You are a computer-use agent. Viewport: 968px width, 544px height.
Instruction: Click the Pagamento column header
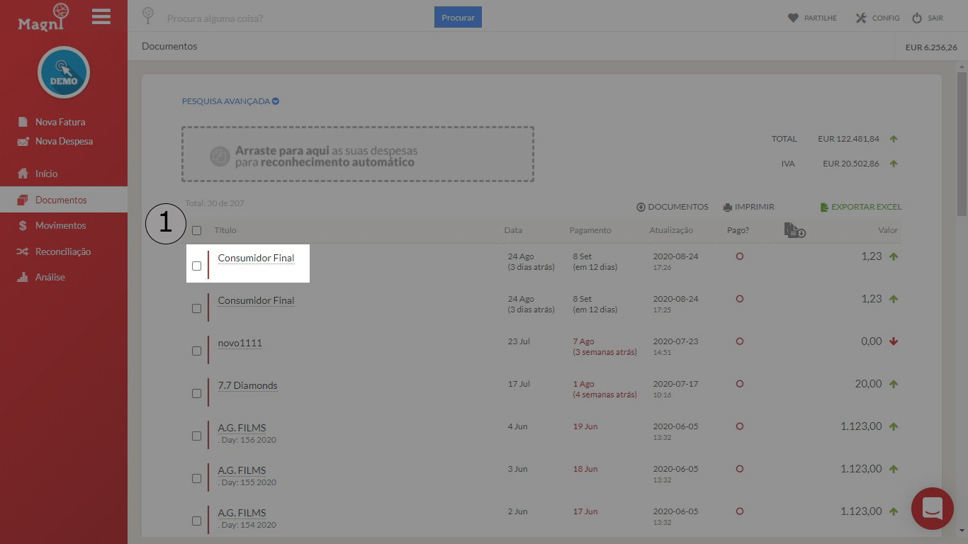pos(590,230)
